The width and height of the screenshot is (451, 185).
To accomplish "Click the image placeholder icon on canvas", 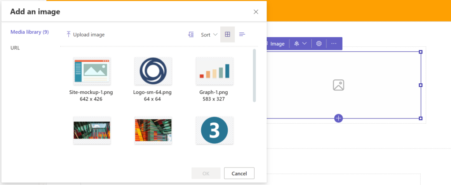I will tap(339, 85).
